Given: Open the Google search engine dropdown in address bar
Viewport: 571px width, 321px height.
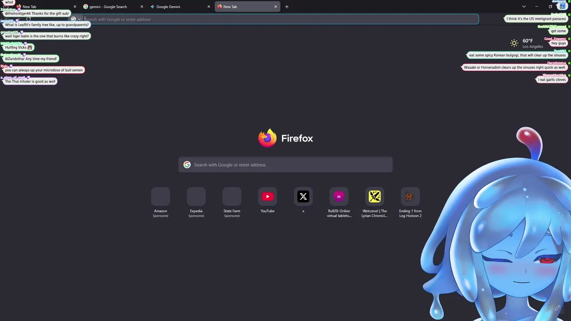Looking at the screenshot, I should click(x=76, y=19).
